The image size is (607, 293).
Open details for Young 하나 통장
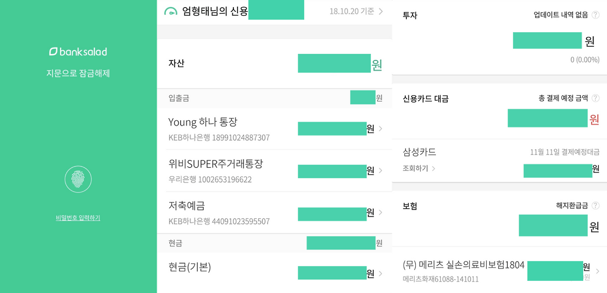[275, 128]
